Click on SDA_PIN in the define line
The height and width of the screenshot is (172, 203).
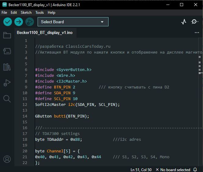point(62,93)
